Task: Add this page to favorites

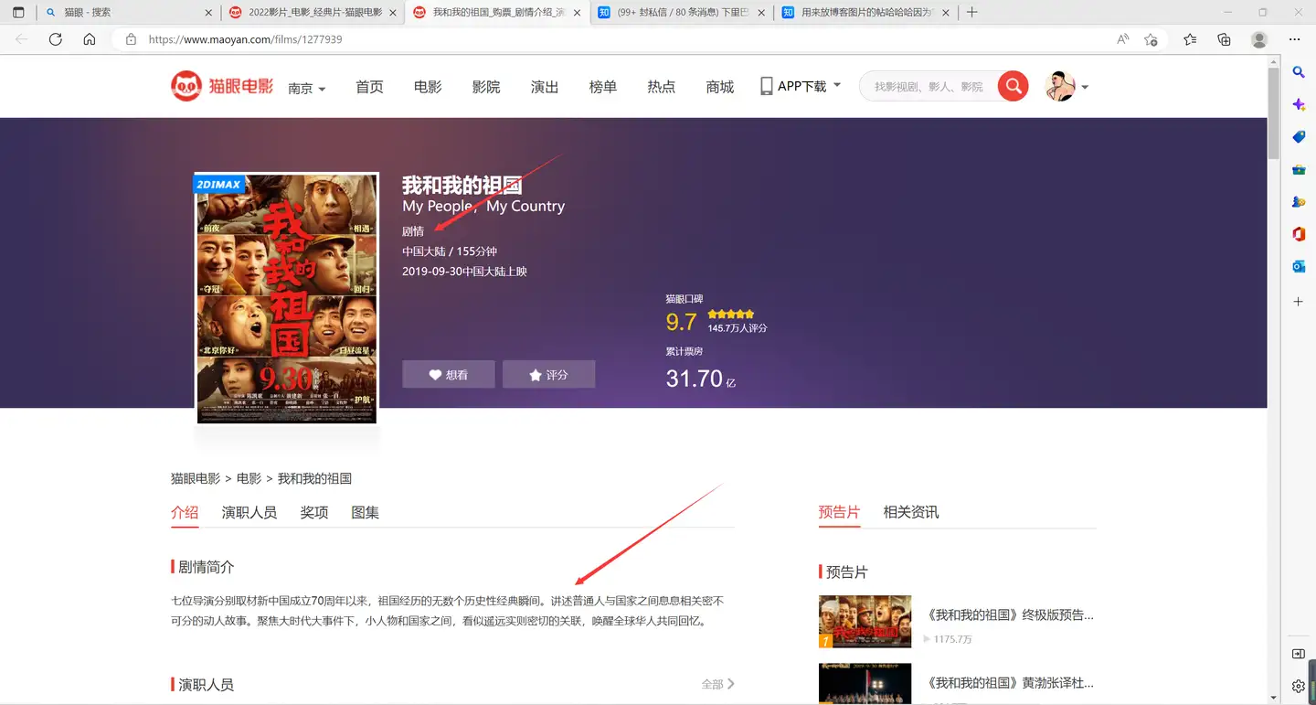Action: pyautogui.click(x=1151, y=39)
